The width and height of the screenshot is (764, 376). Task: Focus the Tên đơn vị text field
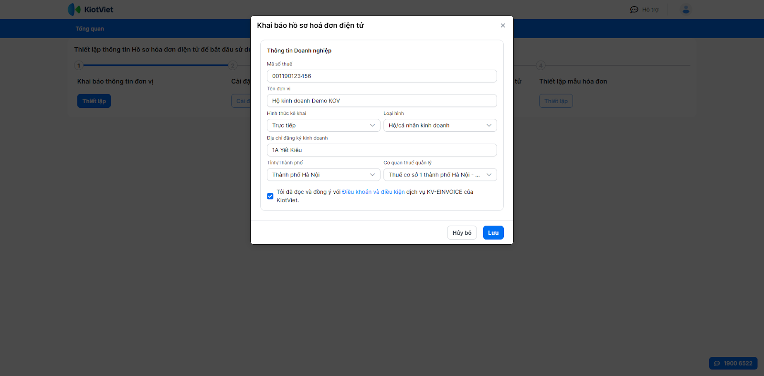tap(382, 101)
